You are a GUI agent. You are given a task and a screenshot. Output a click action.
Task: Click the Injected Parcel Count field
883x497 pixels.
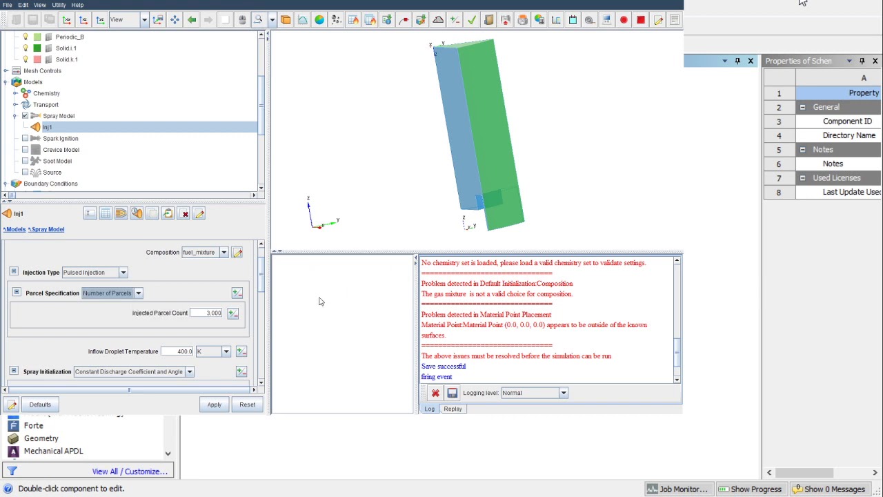tap(206, 313)
